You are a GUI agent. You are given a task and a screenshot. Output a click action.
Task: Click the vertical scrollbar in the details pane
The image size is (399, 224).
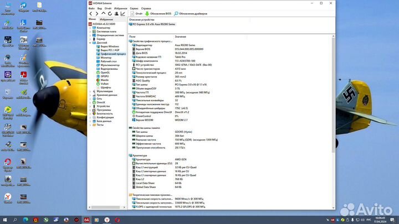click(334, 94)
